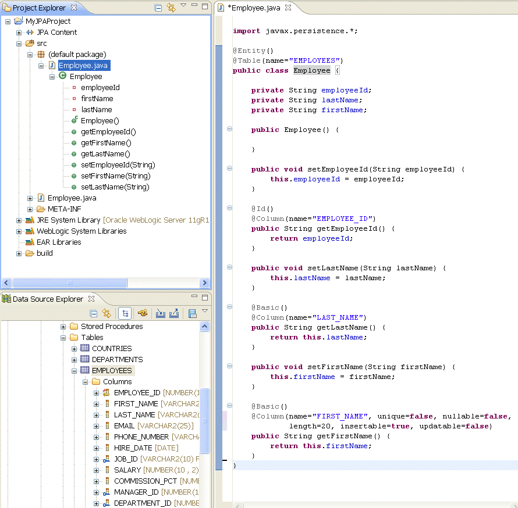Screen dimensions: 518x508
Task: Select Link with Editor in Project Explorer
Action: (x=171, y=8)
